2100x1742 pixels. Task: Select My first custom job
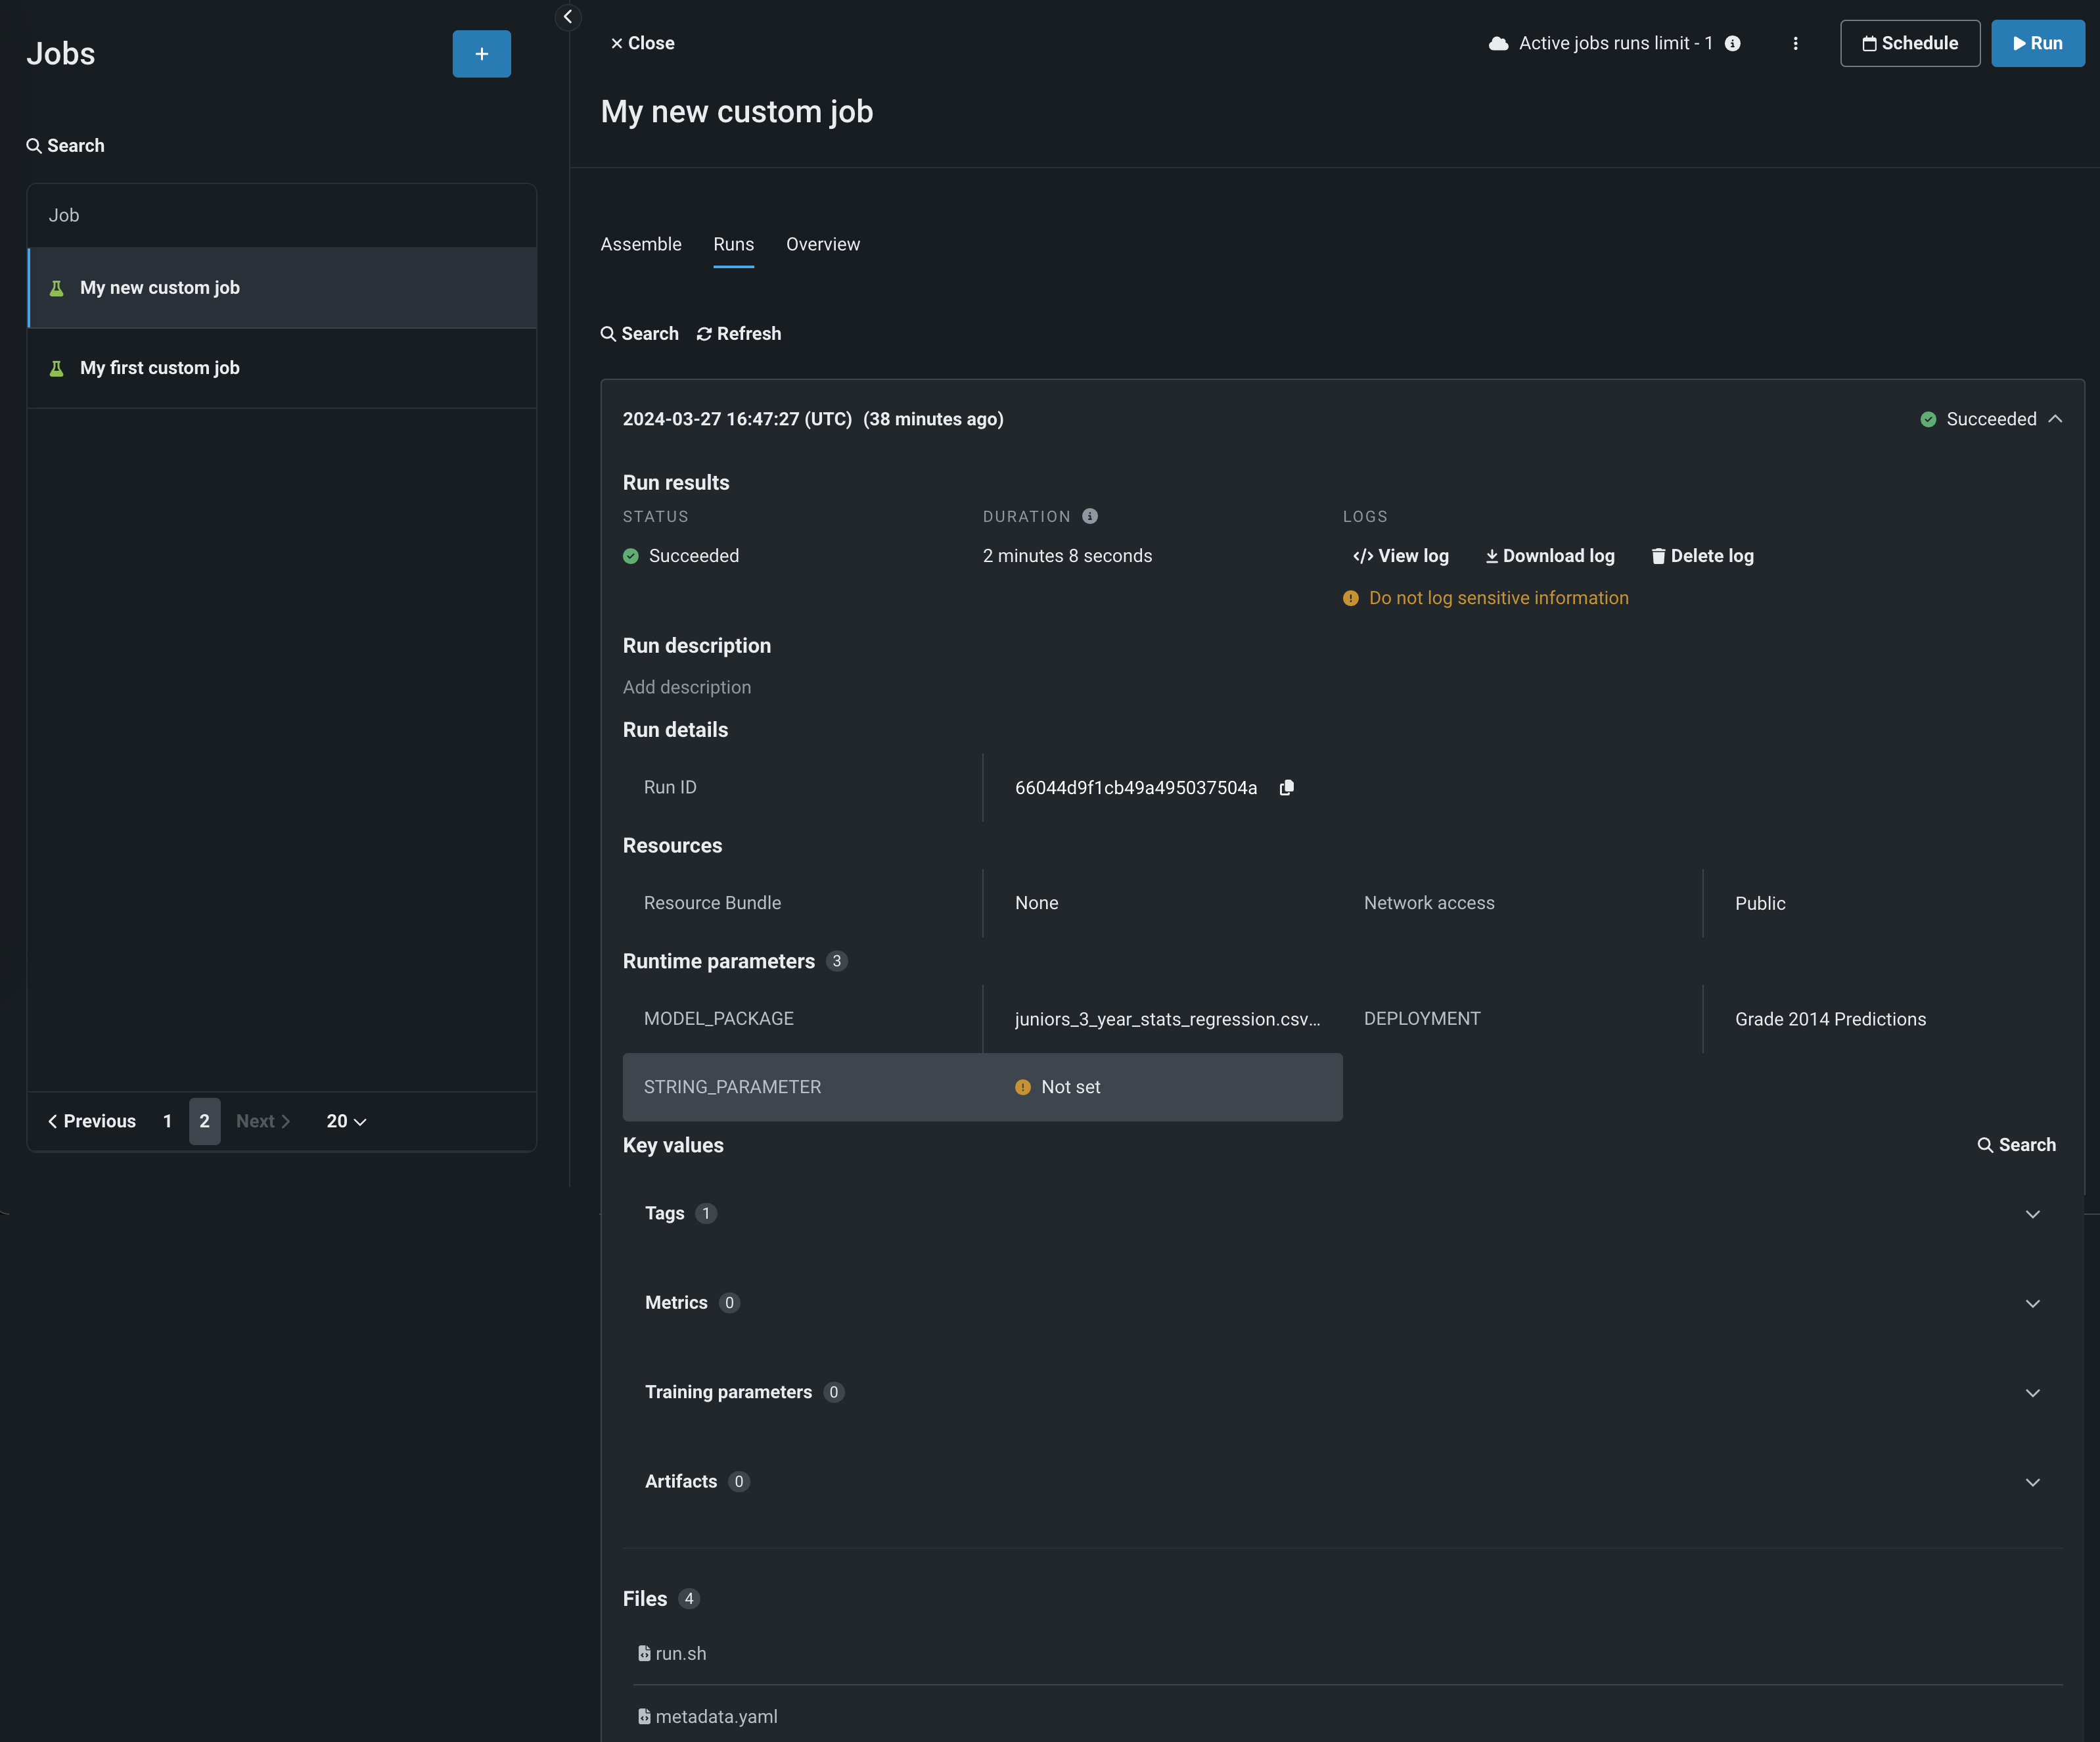[160, 367]
